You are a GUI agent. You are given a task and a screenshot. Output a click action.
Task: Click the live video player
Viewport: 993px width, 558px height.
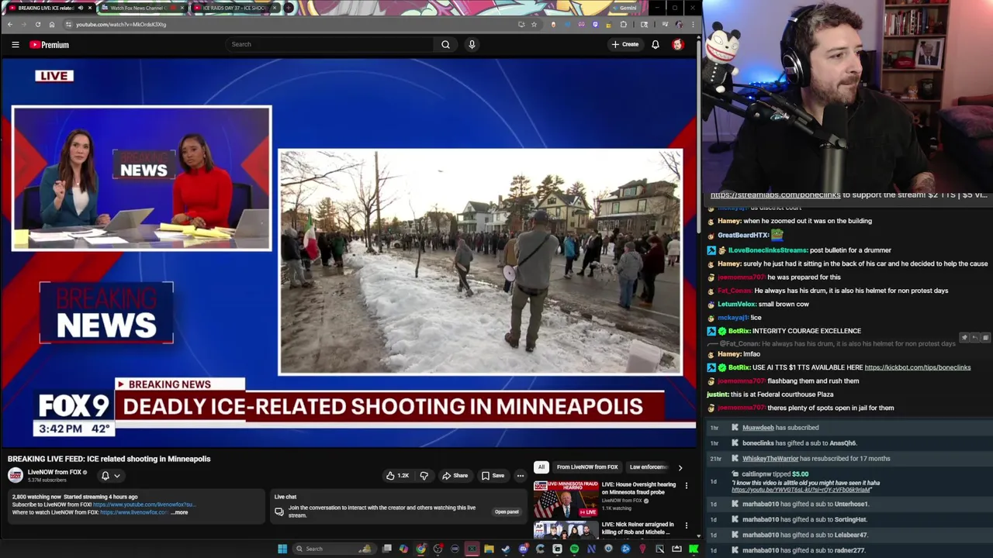[x=349, y=253]
